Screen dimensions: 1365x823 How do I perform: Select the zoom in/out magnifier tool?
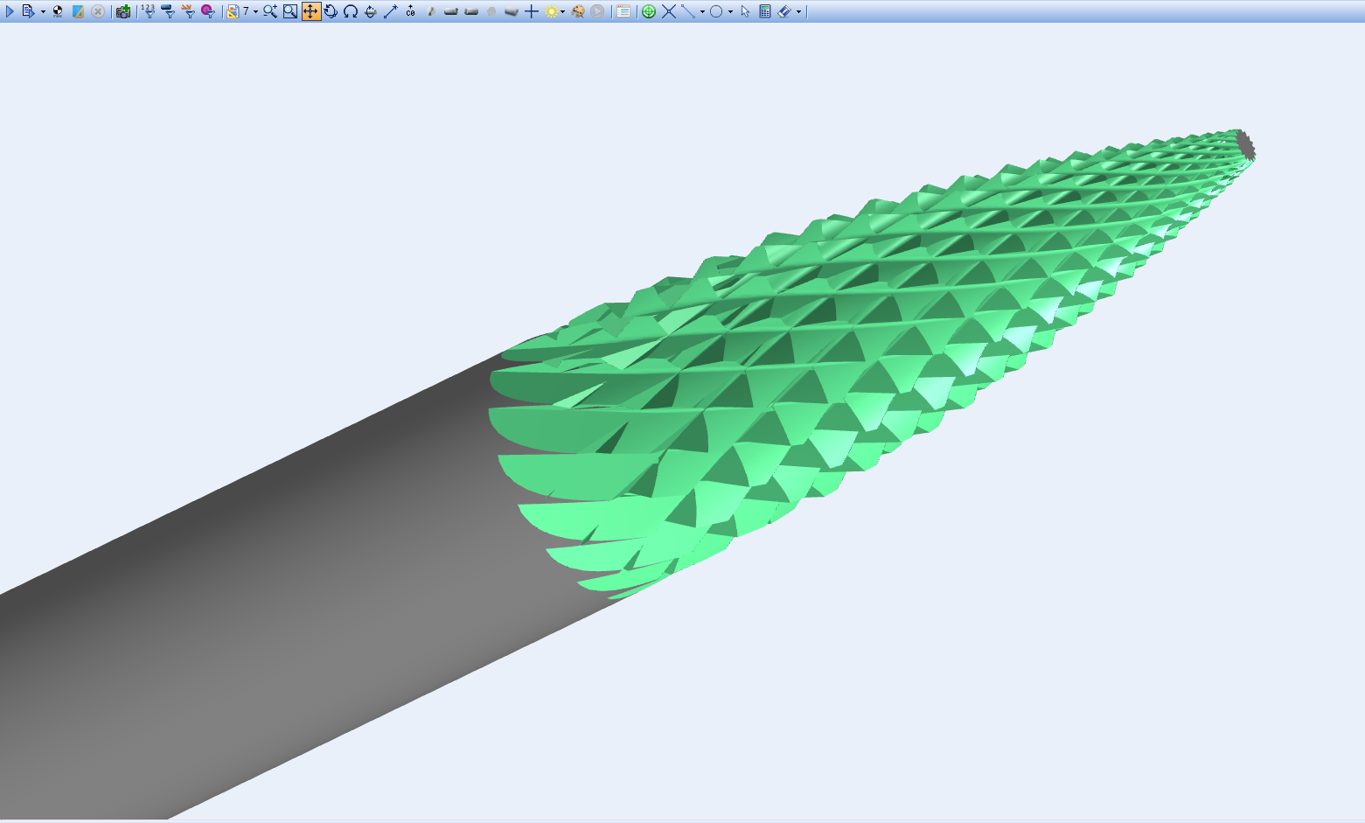pos(270,11)
